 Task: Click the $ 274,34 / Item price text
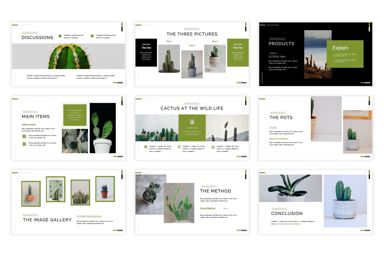(x=277, y=57)
